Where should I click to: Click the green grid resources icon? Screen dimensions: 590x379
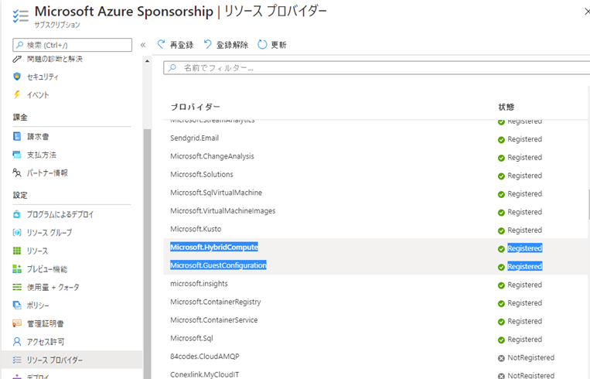17,251
